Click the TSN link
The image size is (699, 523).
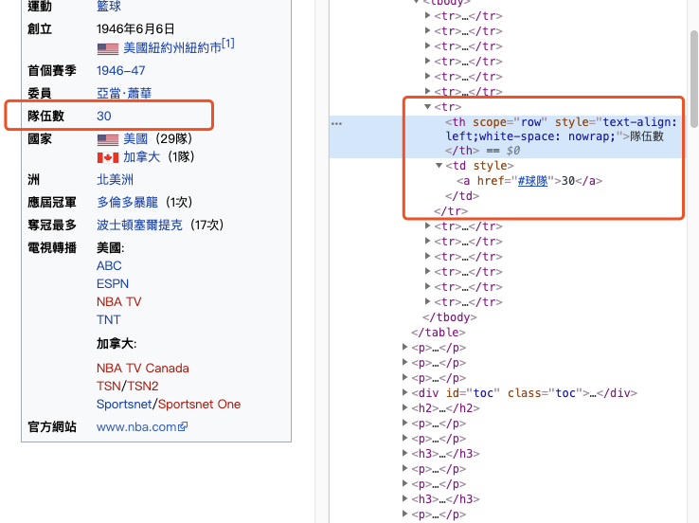point(109,387)
